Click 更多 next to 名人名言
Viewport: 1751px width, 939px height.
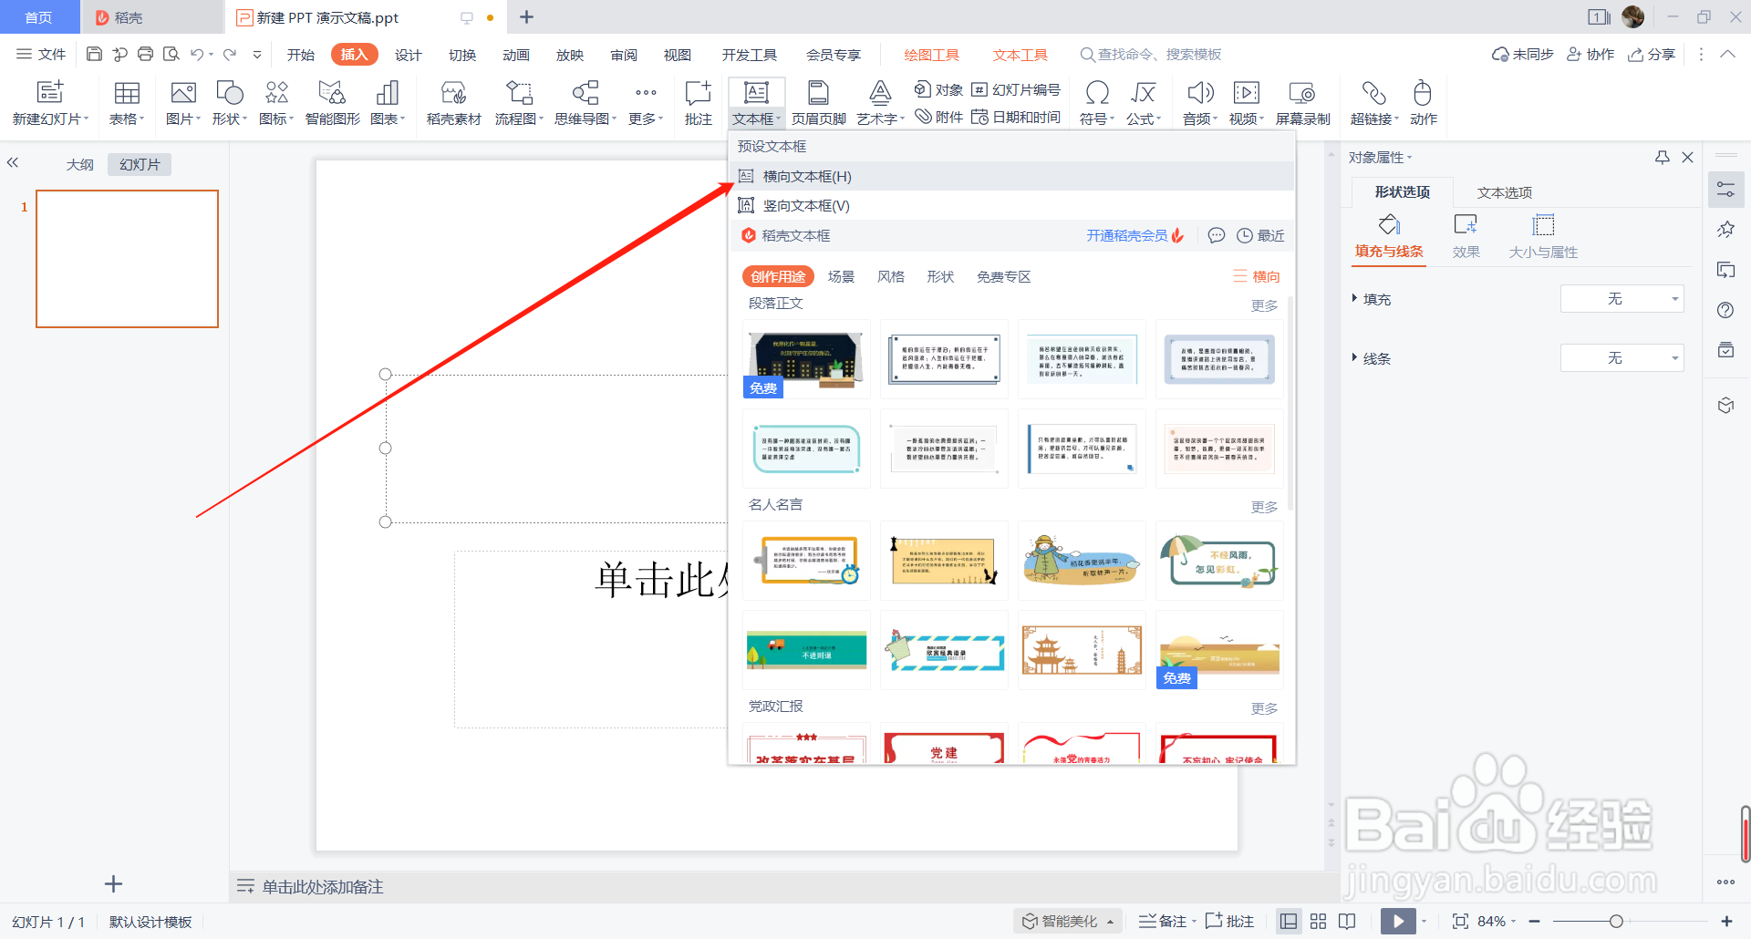(x=1264, y=507)
